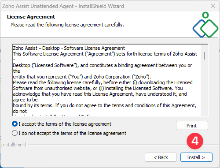Click the line mentioning Zoho Corporation
Screen dimensions: 220x168
[82, 77]
